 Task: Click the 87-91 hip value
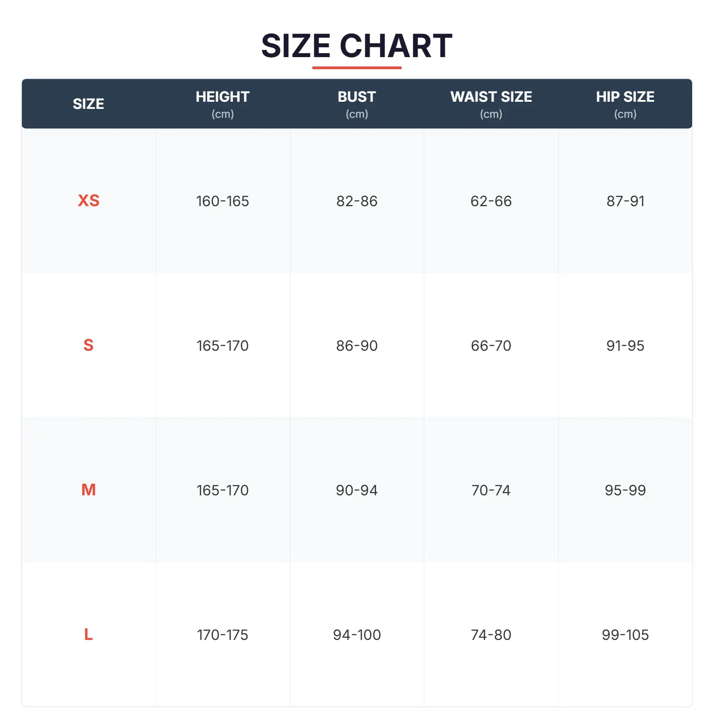pyautogui.click(x=625, y=201)
